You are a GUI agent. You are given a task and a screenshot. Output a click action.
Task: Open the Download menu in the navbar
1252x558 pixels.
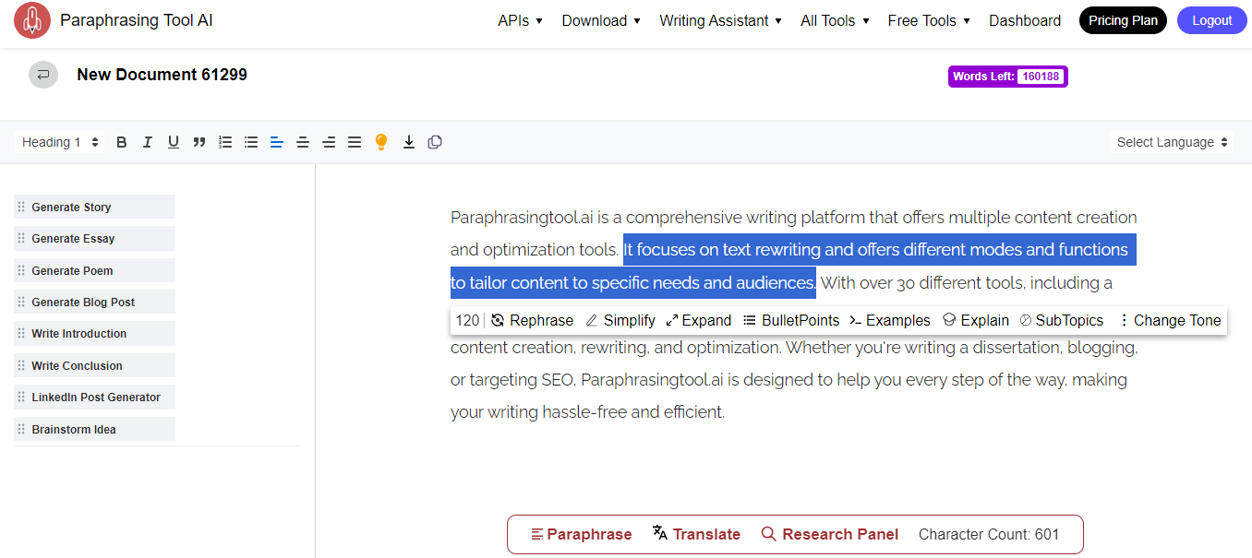pyautogui.click(x=601, y=20)
